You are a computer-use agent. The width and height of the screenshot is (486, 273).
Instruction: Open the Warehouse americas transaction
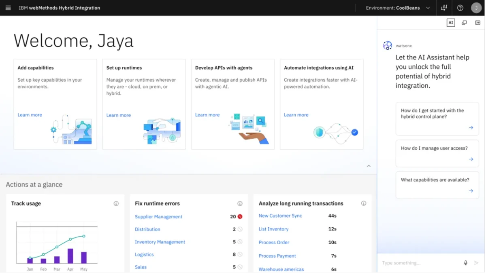point(281,269)
